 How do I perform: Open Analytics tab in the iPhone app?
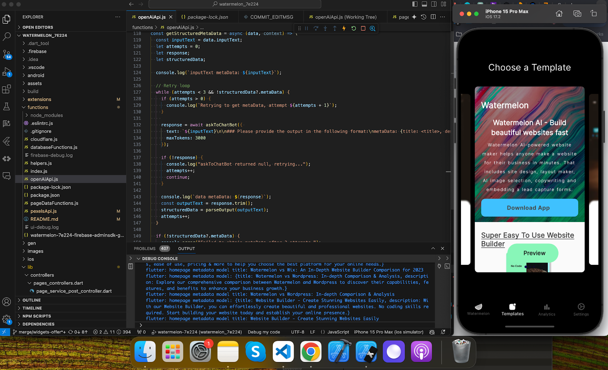tap(546, 310)
